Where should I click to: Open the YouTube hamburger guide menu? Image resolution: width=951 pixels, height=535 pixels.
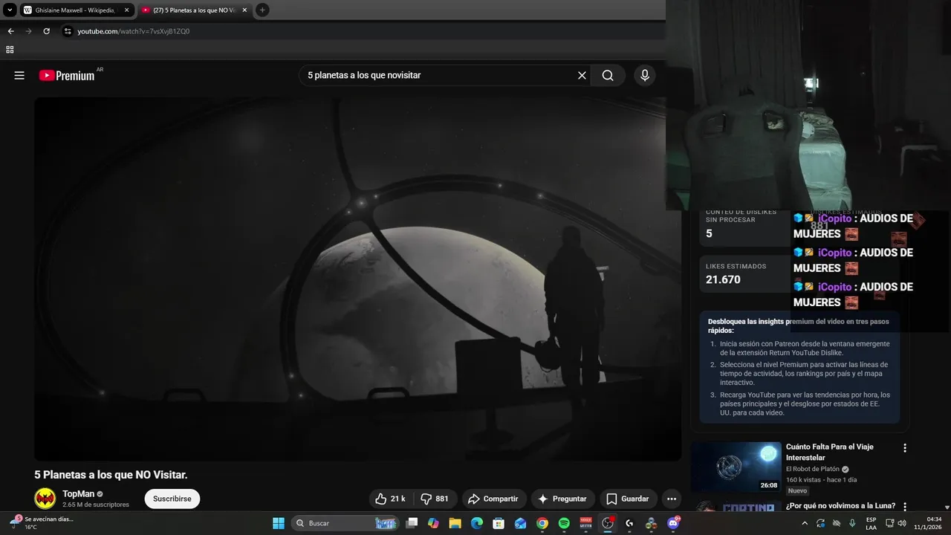coord(19,75)
